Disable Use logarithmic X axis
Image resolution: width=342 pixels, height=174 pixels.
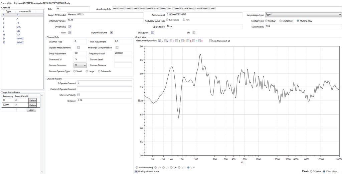coord(136,172)
